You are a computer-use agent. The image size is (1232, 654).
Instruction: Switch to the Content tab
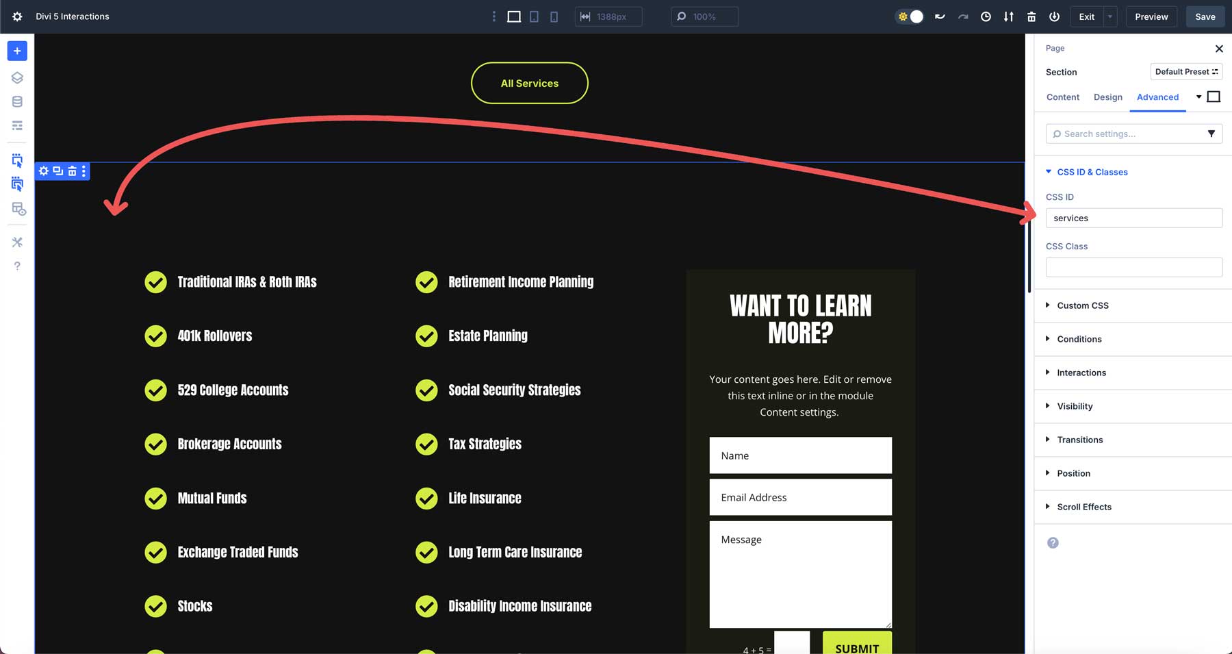pyautogui.click(x=1062, y=97)
